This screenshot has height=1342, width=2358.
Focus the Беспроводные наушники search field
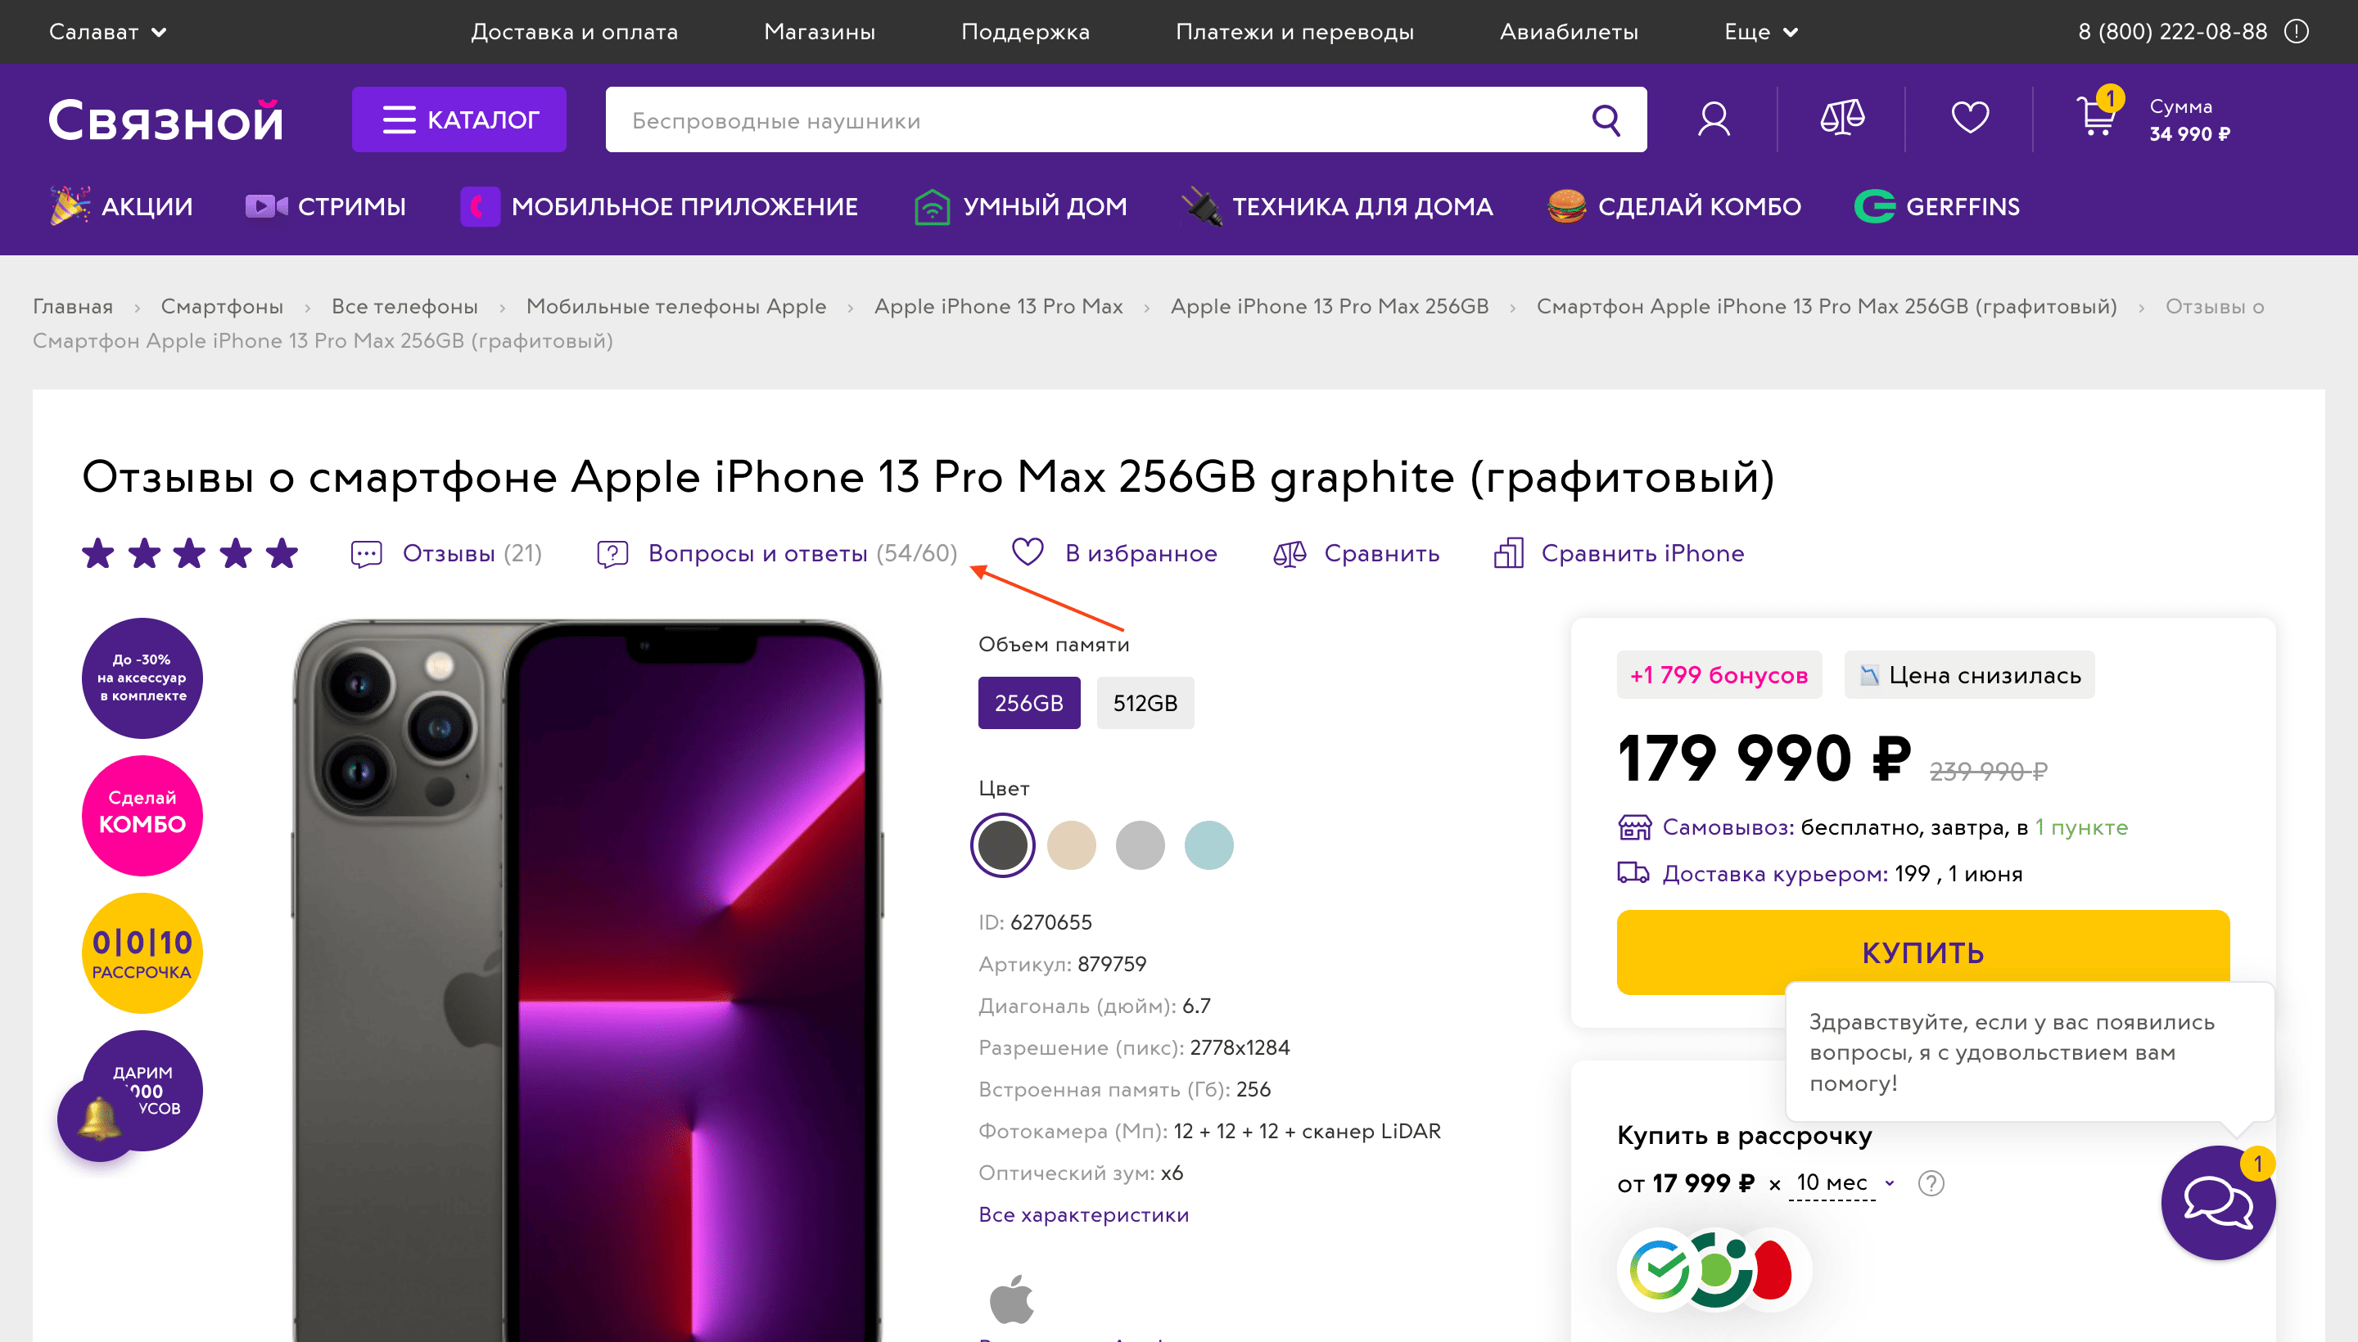pyautogui.click(x=1097, y=119)
